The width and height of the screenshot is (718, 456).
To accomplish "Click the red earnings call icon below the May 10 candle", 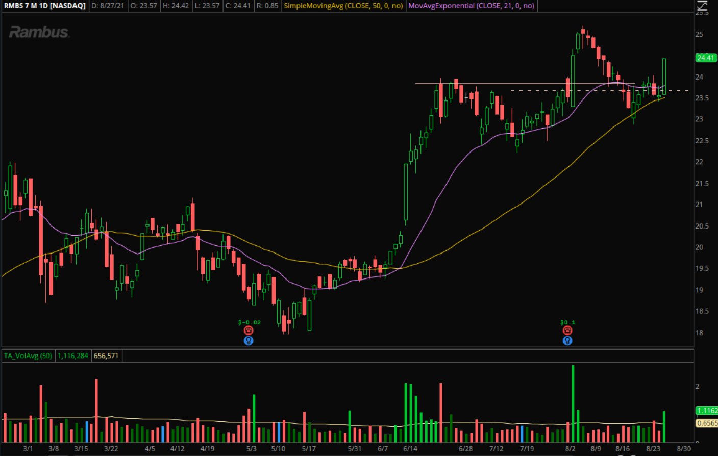I will (x=249, y=331).
